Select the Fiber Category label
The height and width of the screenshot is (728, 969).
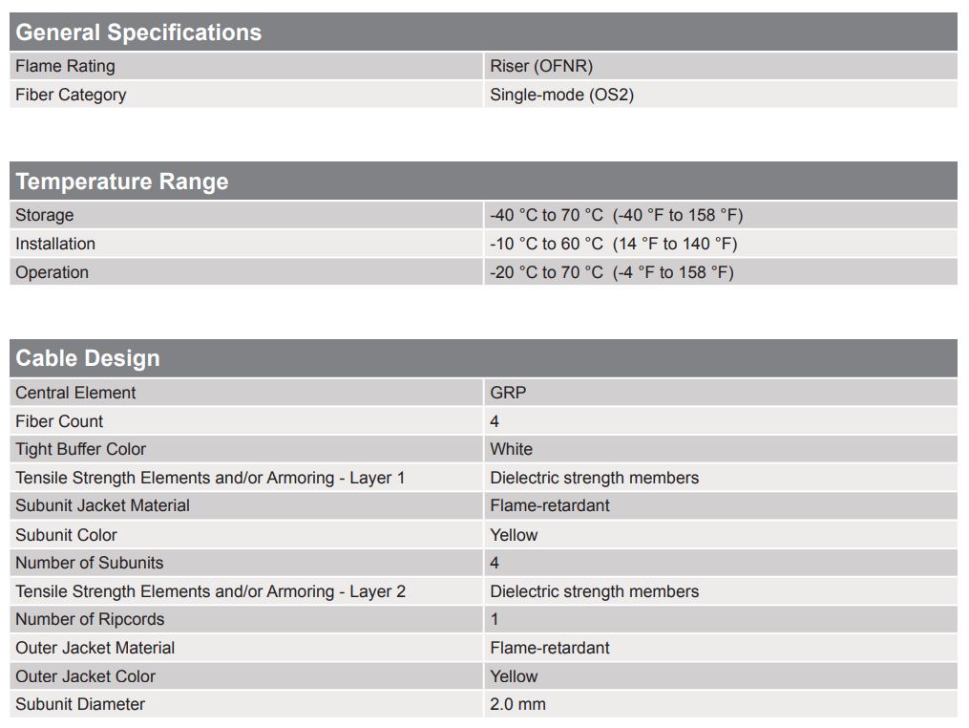click(71, 95)
